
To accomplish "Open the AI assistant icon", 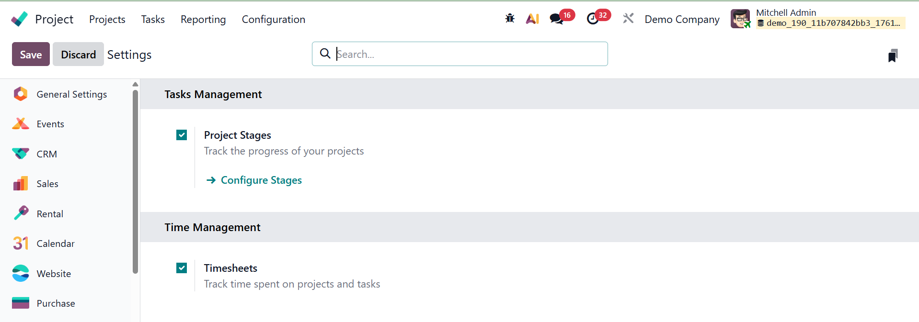I will click(x=532, y=19).
